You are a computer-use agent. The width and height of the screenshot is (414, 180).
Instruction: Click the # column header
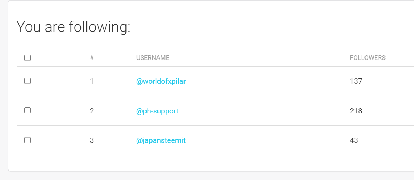(92, 58)
